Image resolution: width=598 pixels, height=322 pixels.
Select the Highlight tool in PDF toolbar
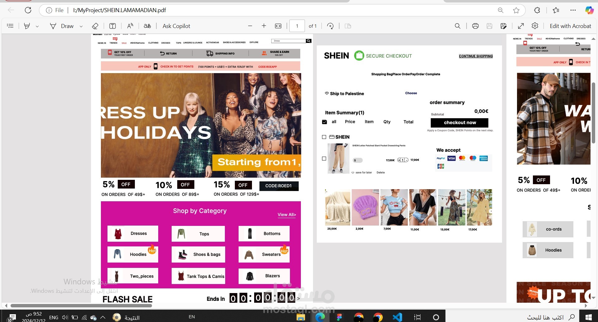pos(27,26)
